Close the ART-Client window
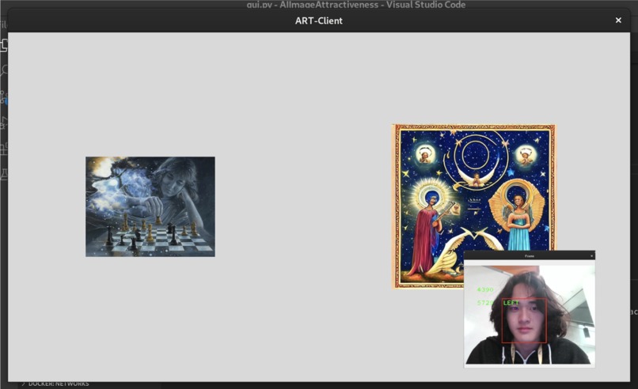Screen dimensions: 638x389 pyautogui.click(x=618, y=21)
